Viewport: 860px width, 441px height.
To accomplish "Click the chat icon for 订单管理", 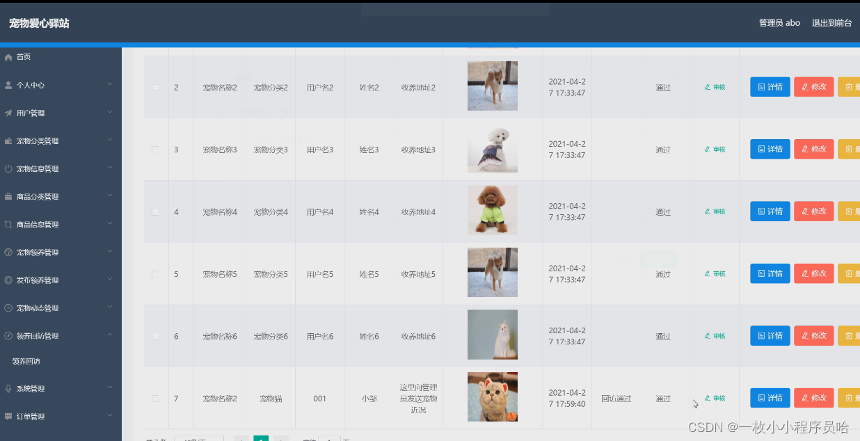I will click(x=8, y=416).
